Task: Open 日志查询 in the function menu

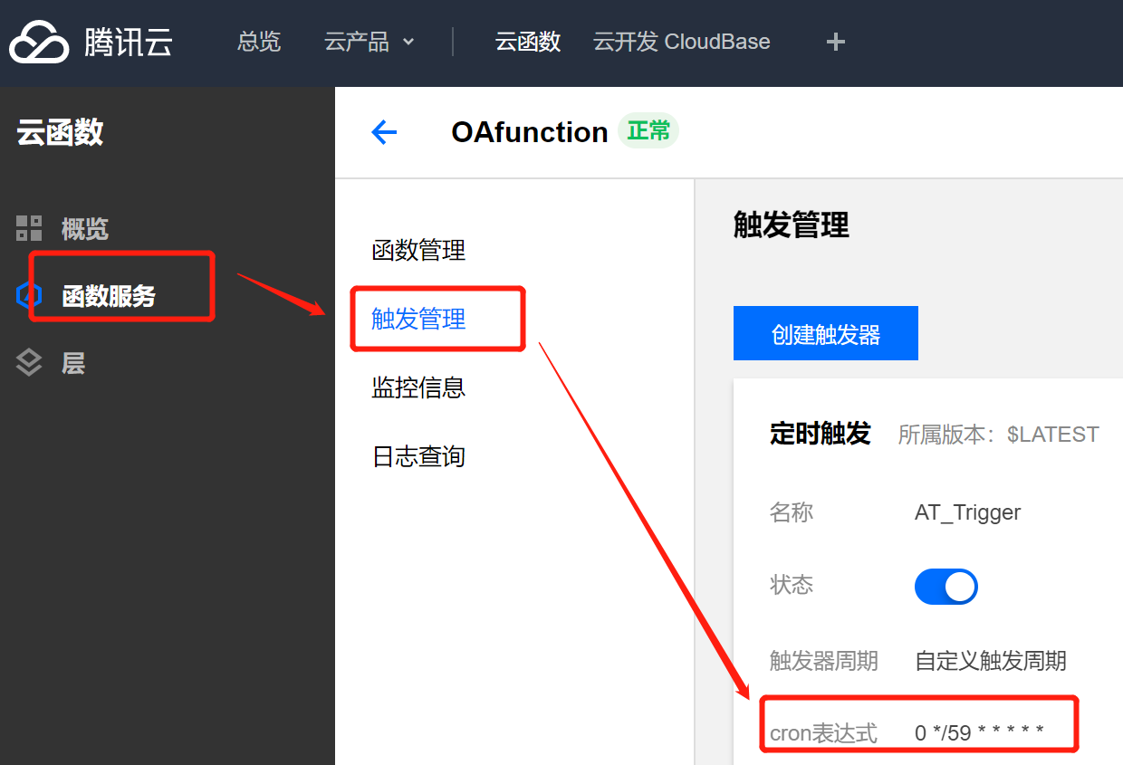Action: (x=418, y=455)
